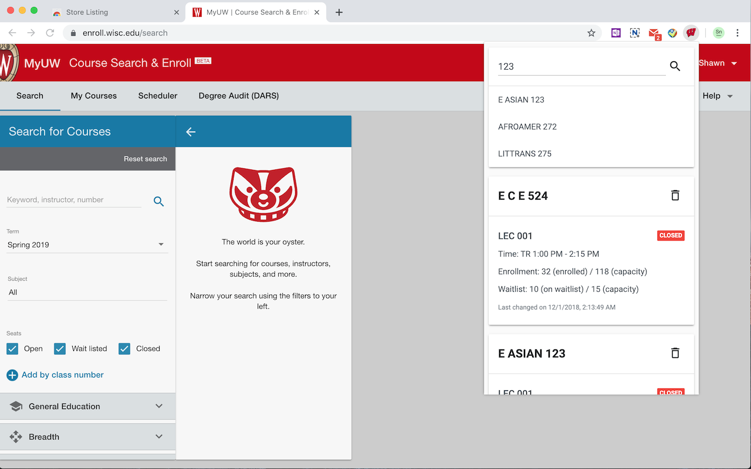Click Reset search
The image size is (751, 469).
[x=146, y=159]
